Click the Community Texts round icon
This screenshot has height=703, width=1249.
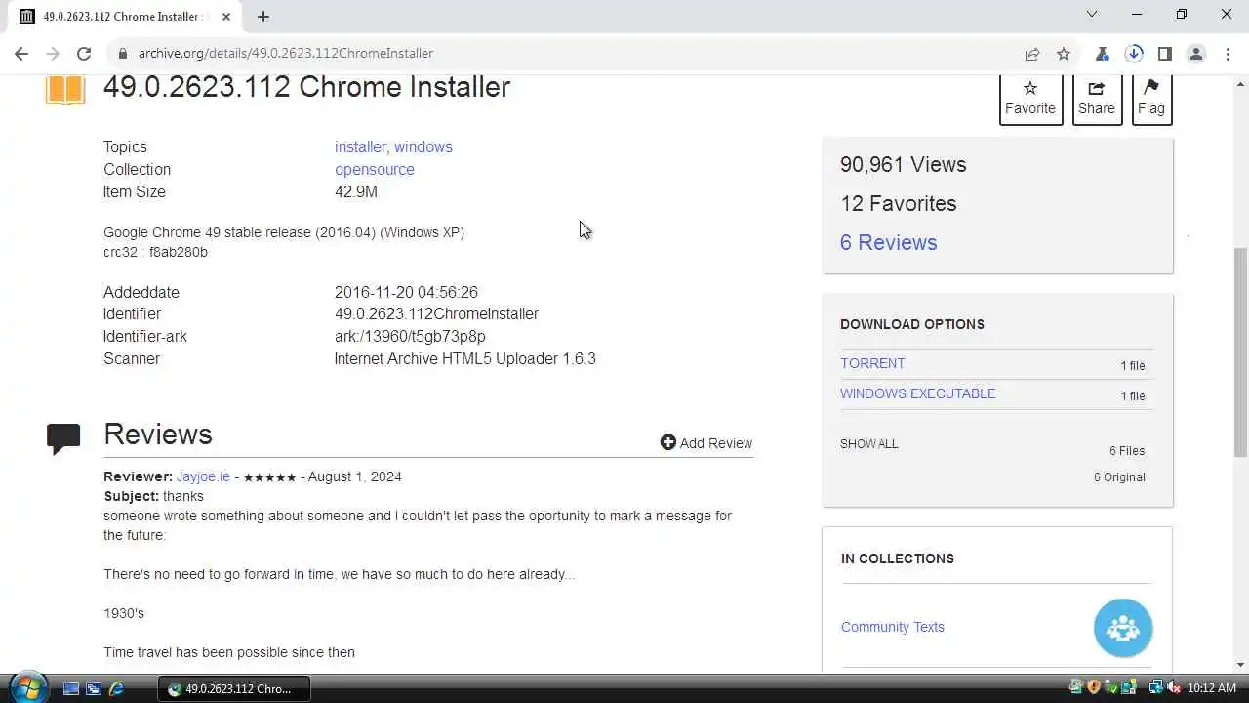tap(1123, 628)
